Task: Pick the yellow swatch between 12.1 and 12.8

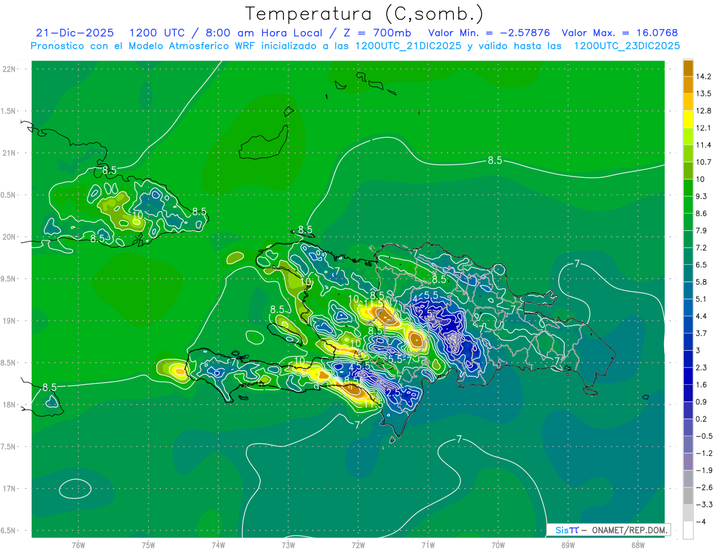Action: 688,119
